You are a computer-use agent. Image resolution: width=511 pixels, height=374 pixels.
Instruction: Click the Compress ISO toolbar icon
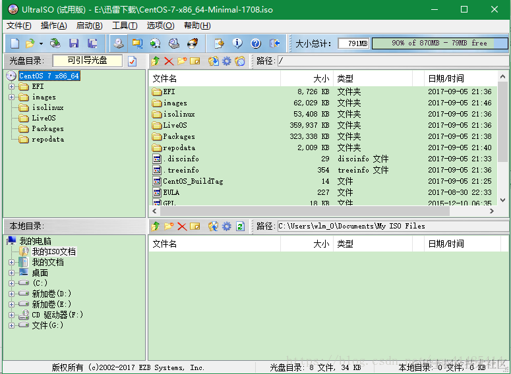pyautogui.click(x=137, y=43)
